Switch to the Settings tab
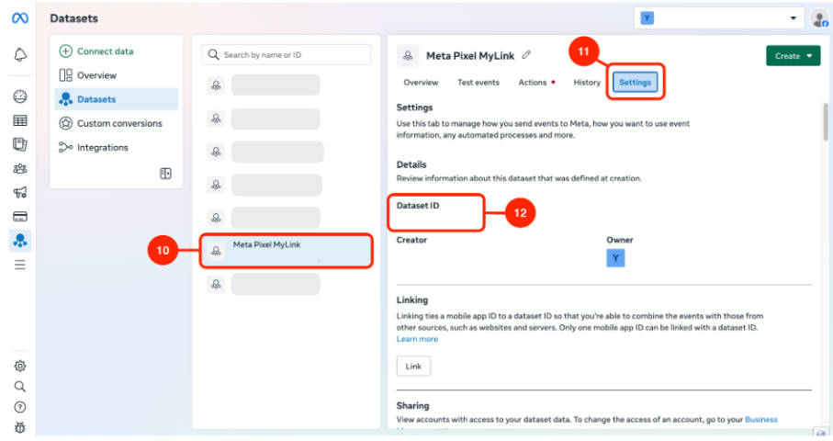This screenshot has width=833, height=441. click(x=635, y=83)
